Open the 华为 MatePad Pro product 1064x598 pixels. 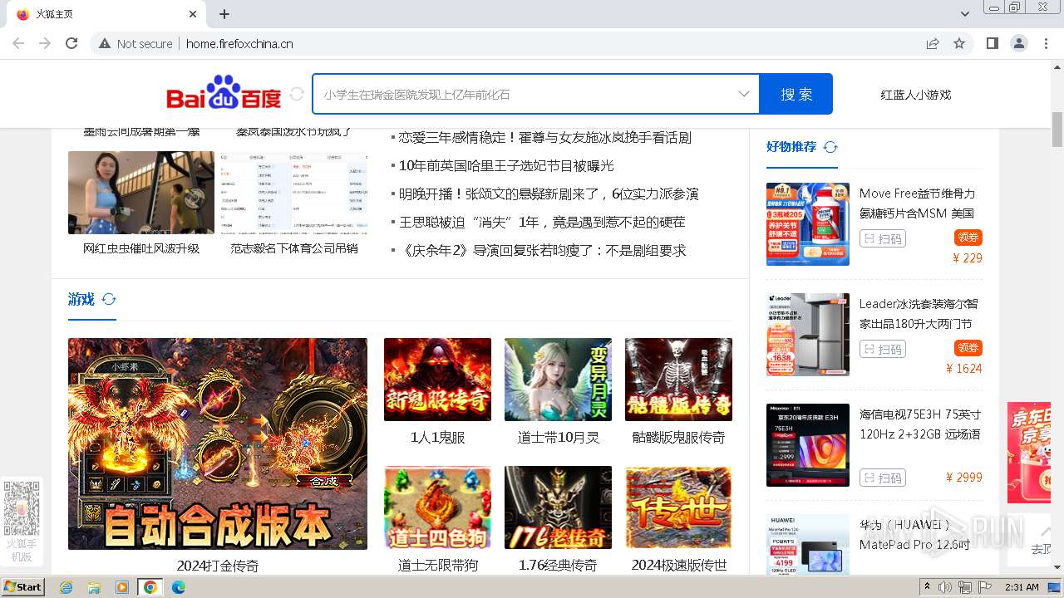808,544
